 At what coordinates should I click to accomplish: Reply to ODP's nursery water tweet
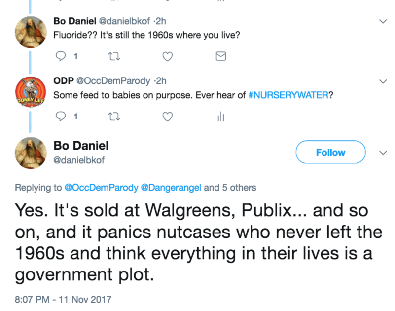pyautogui.click(x=62, y=117)
